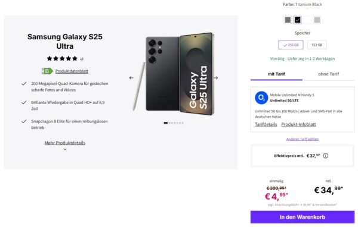This screenshot has height=227, width=358.
Task: Click the energy label B badge
Action: tap(47, 71)
